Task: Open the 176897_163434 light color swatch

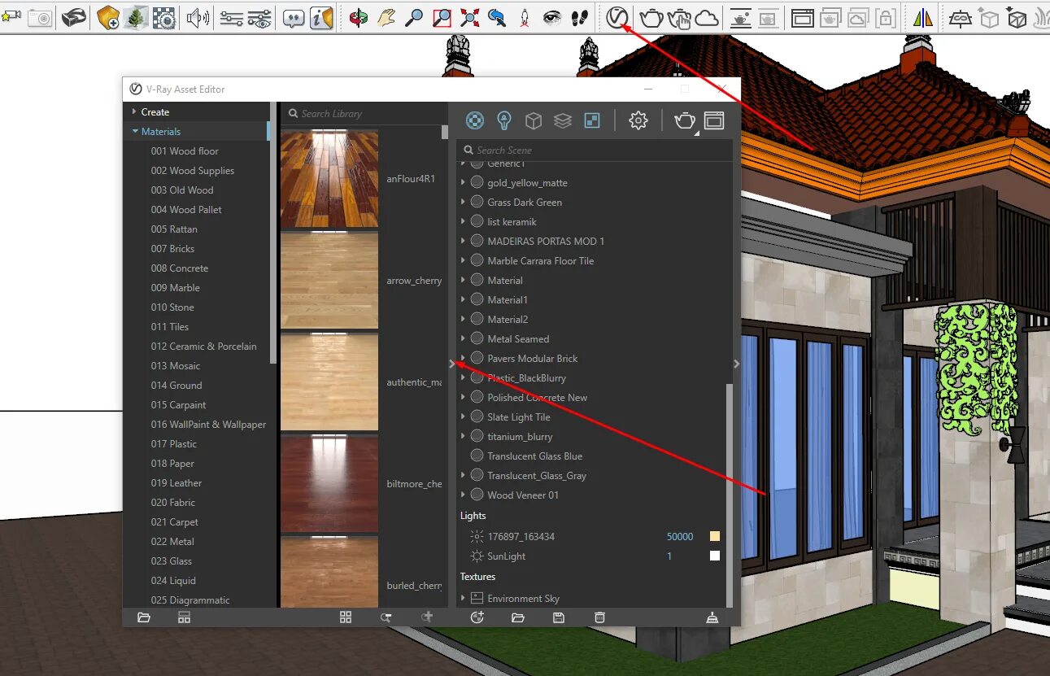Action: 713,536
